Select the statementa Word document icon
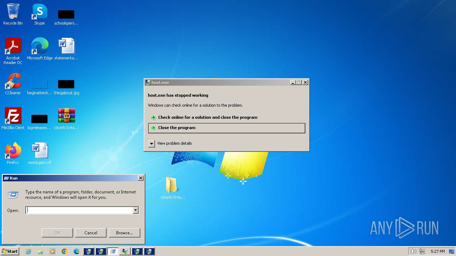The height and width of the screenshot is (256, 456). [66, 49]
